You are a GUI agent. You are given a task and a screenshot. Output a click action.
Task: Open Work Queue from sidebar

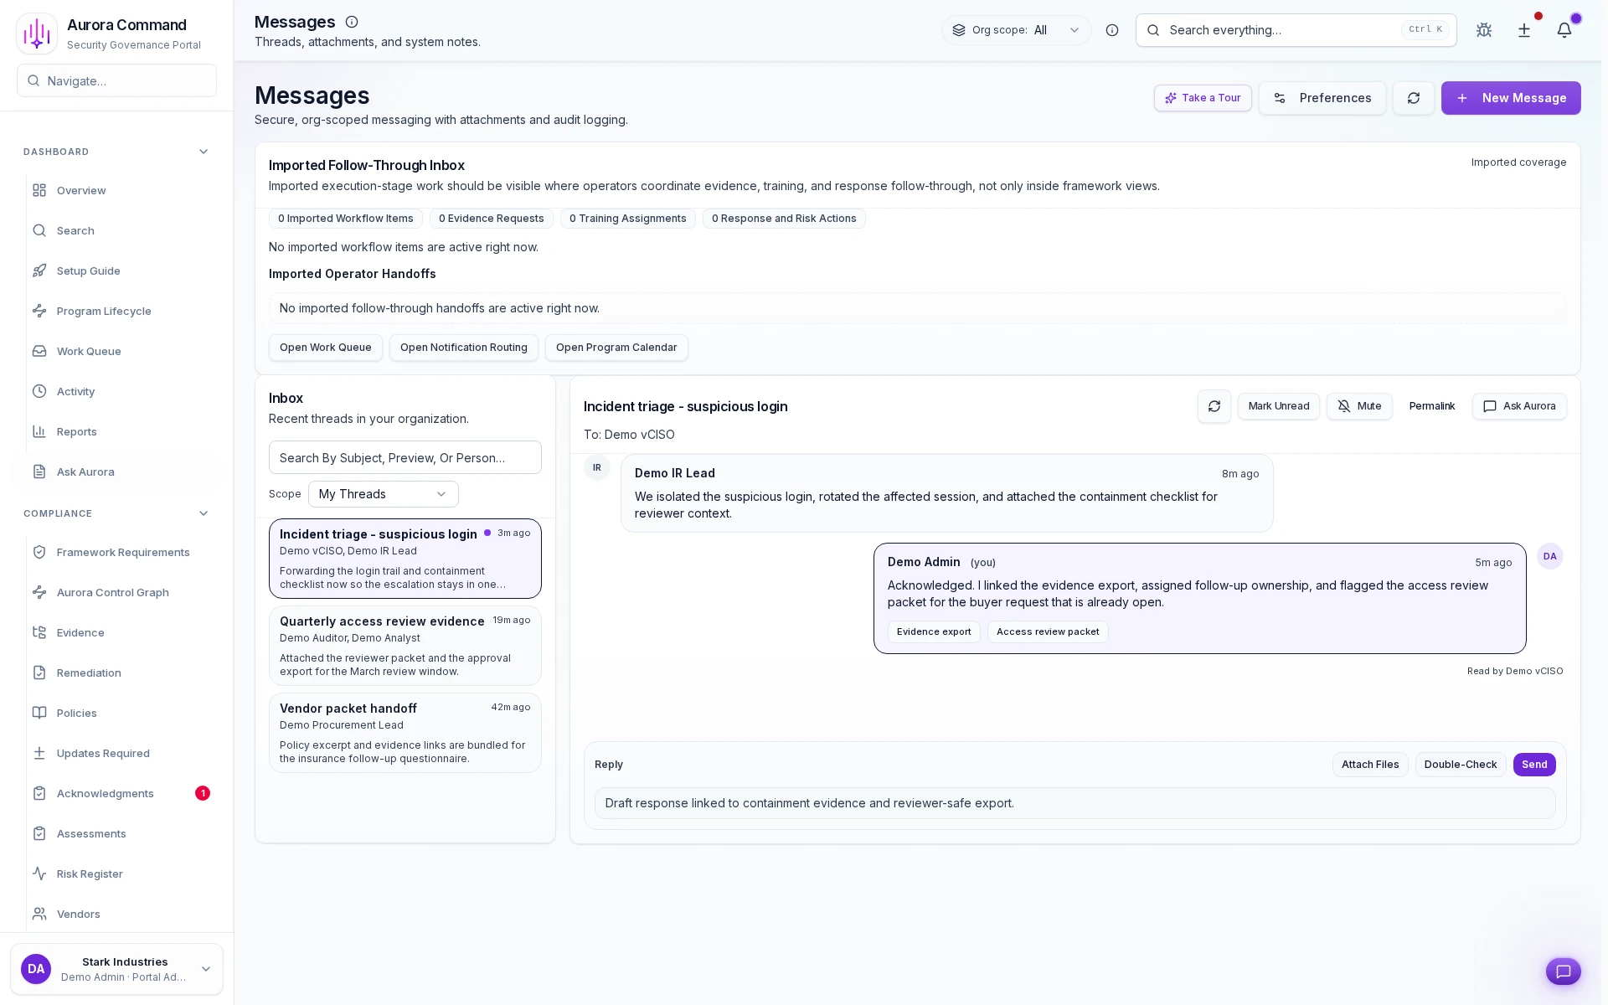pyautogui.click(x=88, y=351)
